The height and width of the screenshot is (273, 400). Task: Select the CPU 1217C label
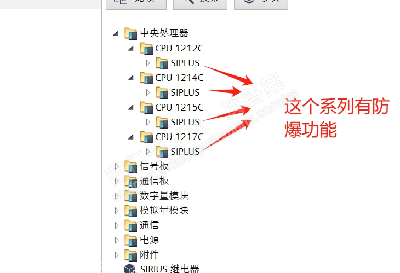(x=179, y=137)
